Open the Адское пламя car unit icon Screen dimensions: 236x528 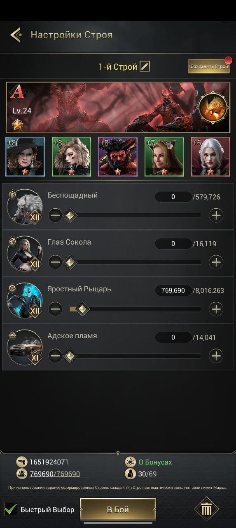(25, 347)
